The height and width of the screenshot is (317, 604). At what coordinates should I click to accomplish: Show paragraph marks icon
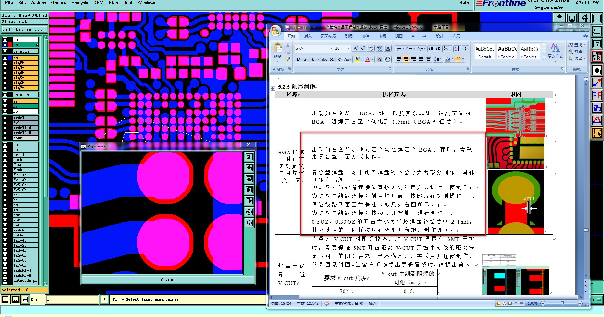tap(466, 48)
